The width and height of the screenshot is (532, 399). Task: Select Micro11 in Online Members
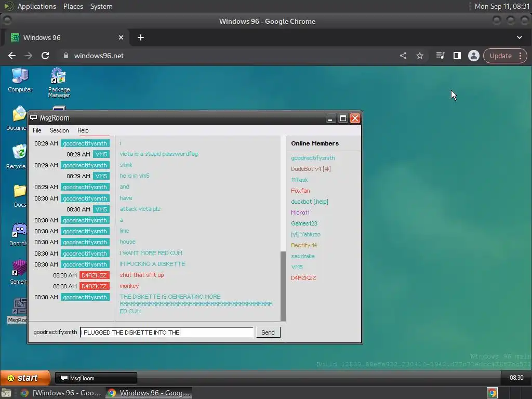[x=300, y=212]
